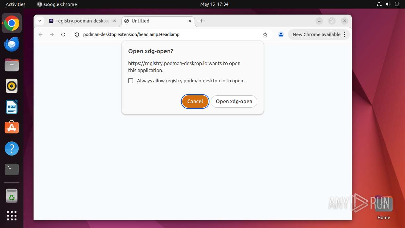Confirm with Open xdg-open button
Image resolution: width=405 pixels, height=228 pixels.
pos(234,101)
